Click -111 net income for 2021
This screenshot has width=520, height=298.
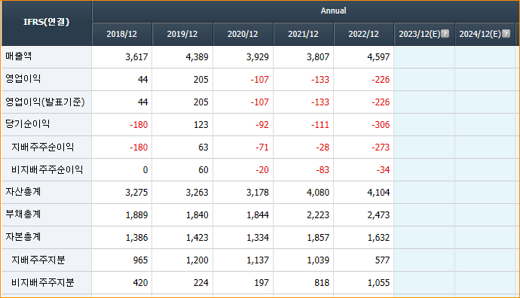click(x=320, y=125)
